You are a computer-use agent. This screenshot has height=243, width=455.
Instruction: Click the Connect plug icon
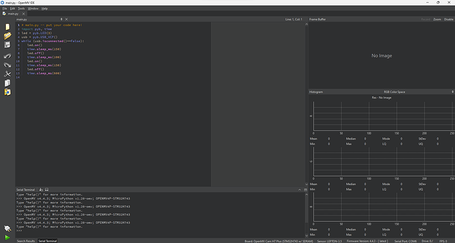(x=7, y=229)
